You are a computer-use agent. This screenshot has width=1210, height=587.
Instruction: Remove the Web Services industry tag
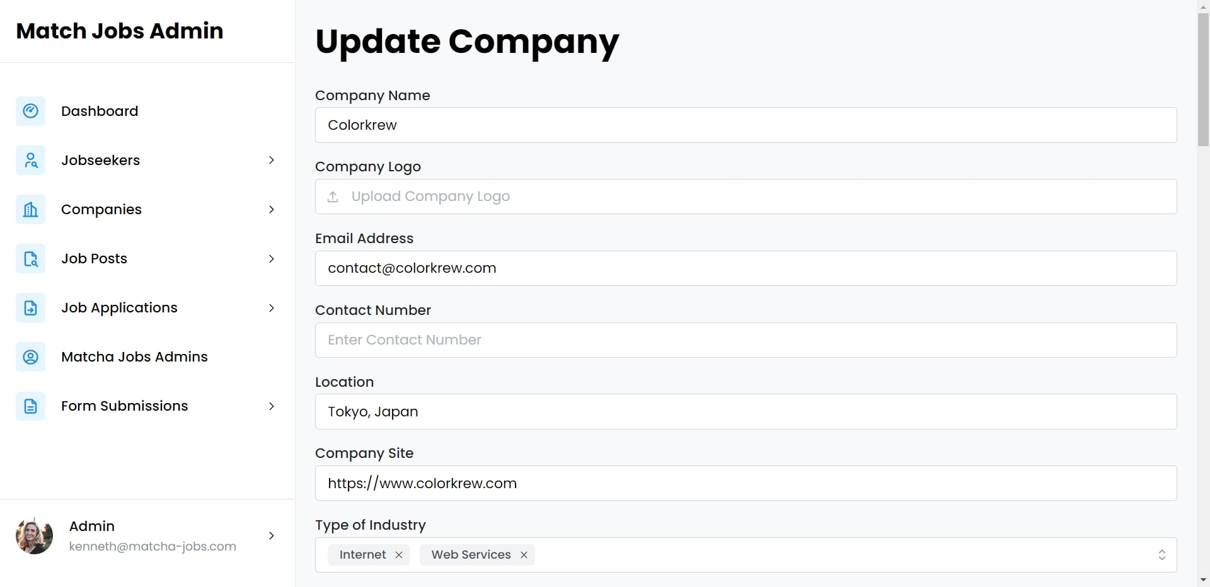pyautogui.click(x=524, y=555)
